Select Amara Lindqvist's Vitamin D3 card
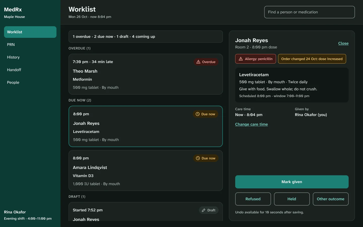This screenshot has width=363, height=227. tap(146, 171)
